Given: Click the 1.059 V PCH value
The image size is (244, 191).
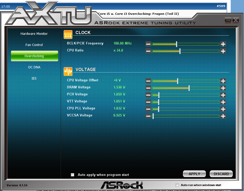Looking at the screenshot, I should (x=119, y=94).
